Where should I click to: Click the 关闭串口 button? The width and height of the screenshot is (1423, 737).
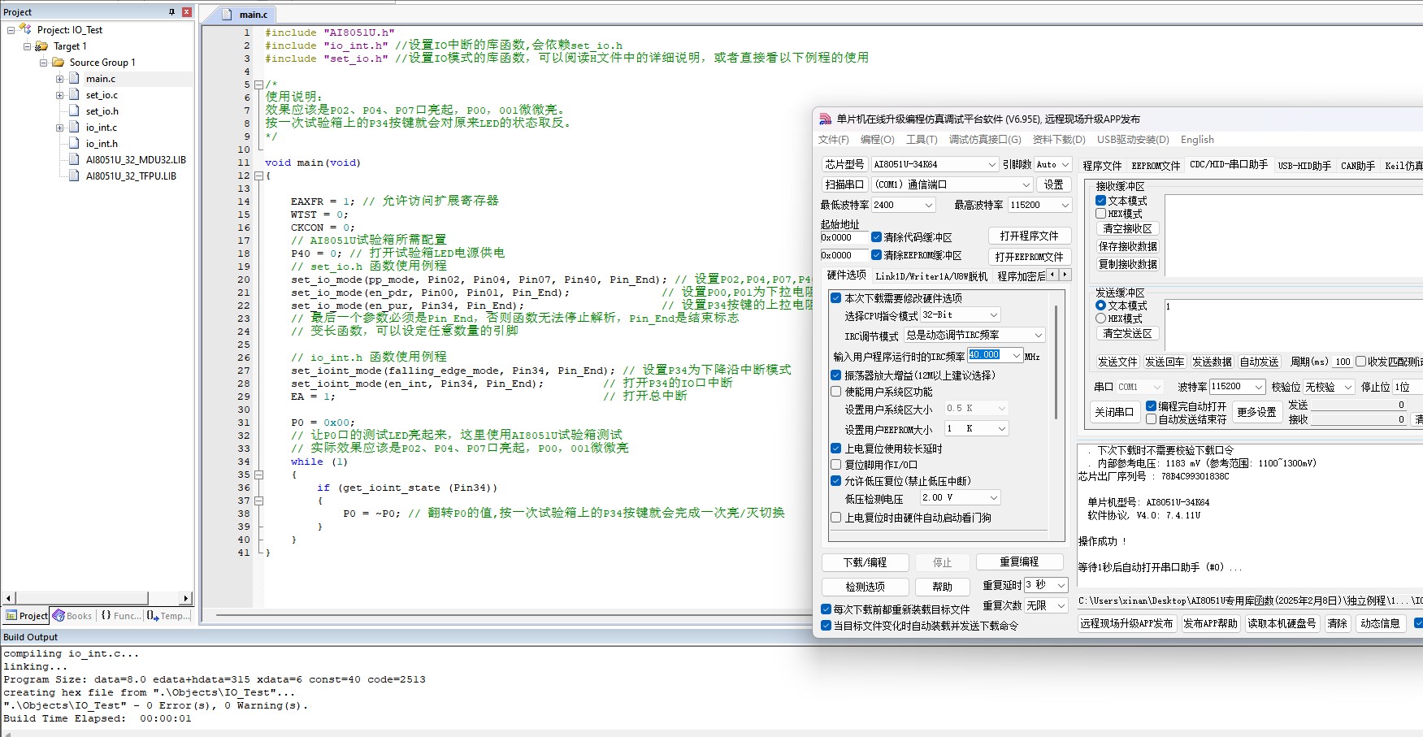(1113, 412)
